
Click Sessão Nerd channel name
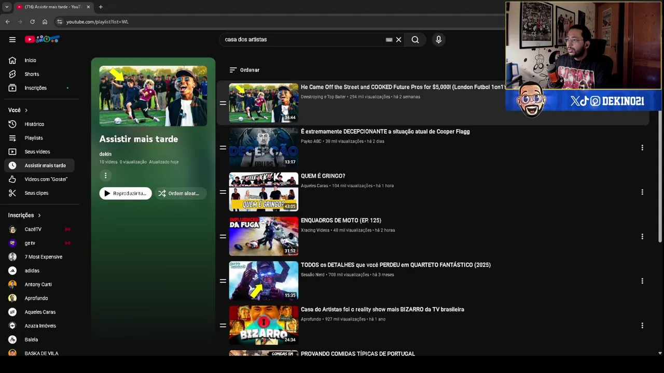[x=312, y=275]
